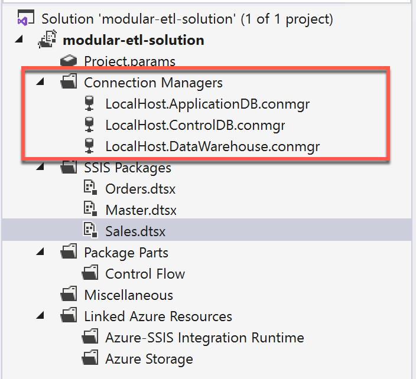This screenshot has width=416, height=379.
Task: Click the Orders.dtsx package icon
Action: click(90, 189)
